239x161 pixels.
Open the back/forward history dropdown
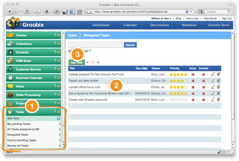pos(20,11)
